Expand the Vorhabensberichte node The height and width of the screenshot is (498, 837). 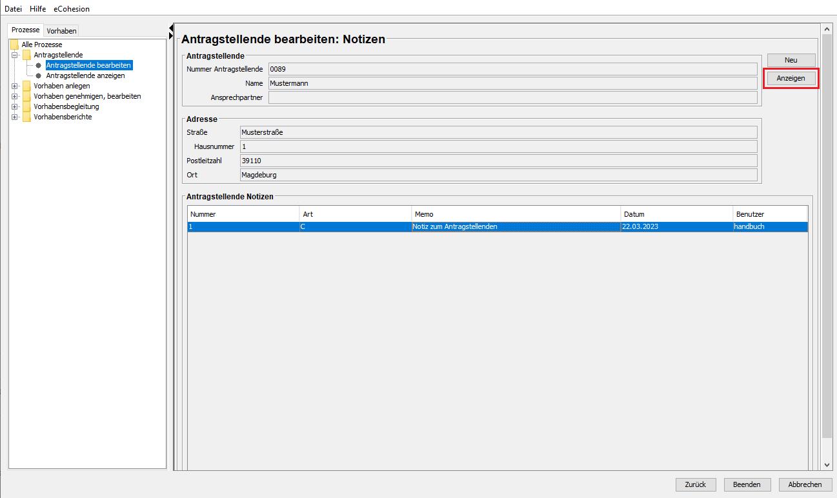coord(14,117)
